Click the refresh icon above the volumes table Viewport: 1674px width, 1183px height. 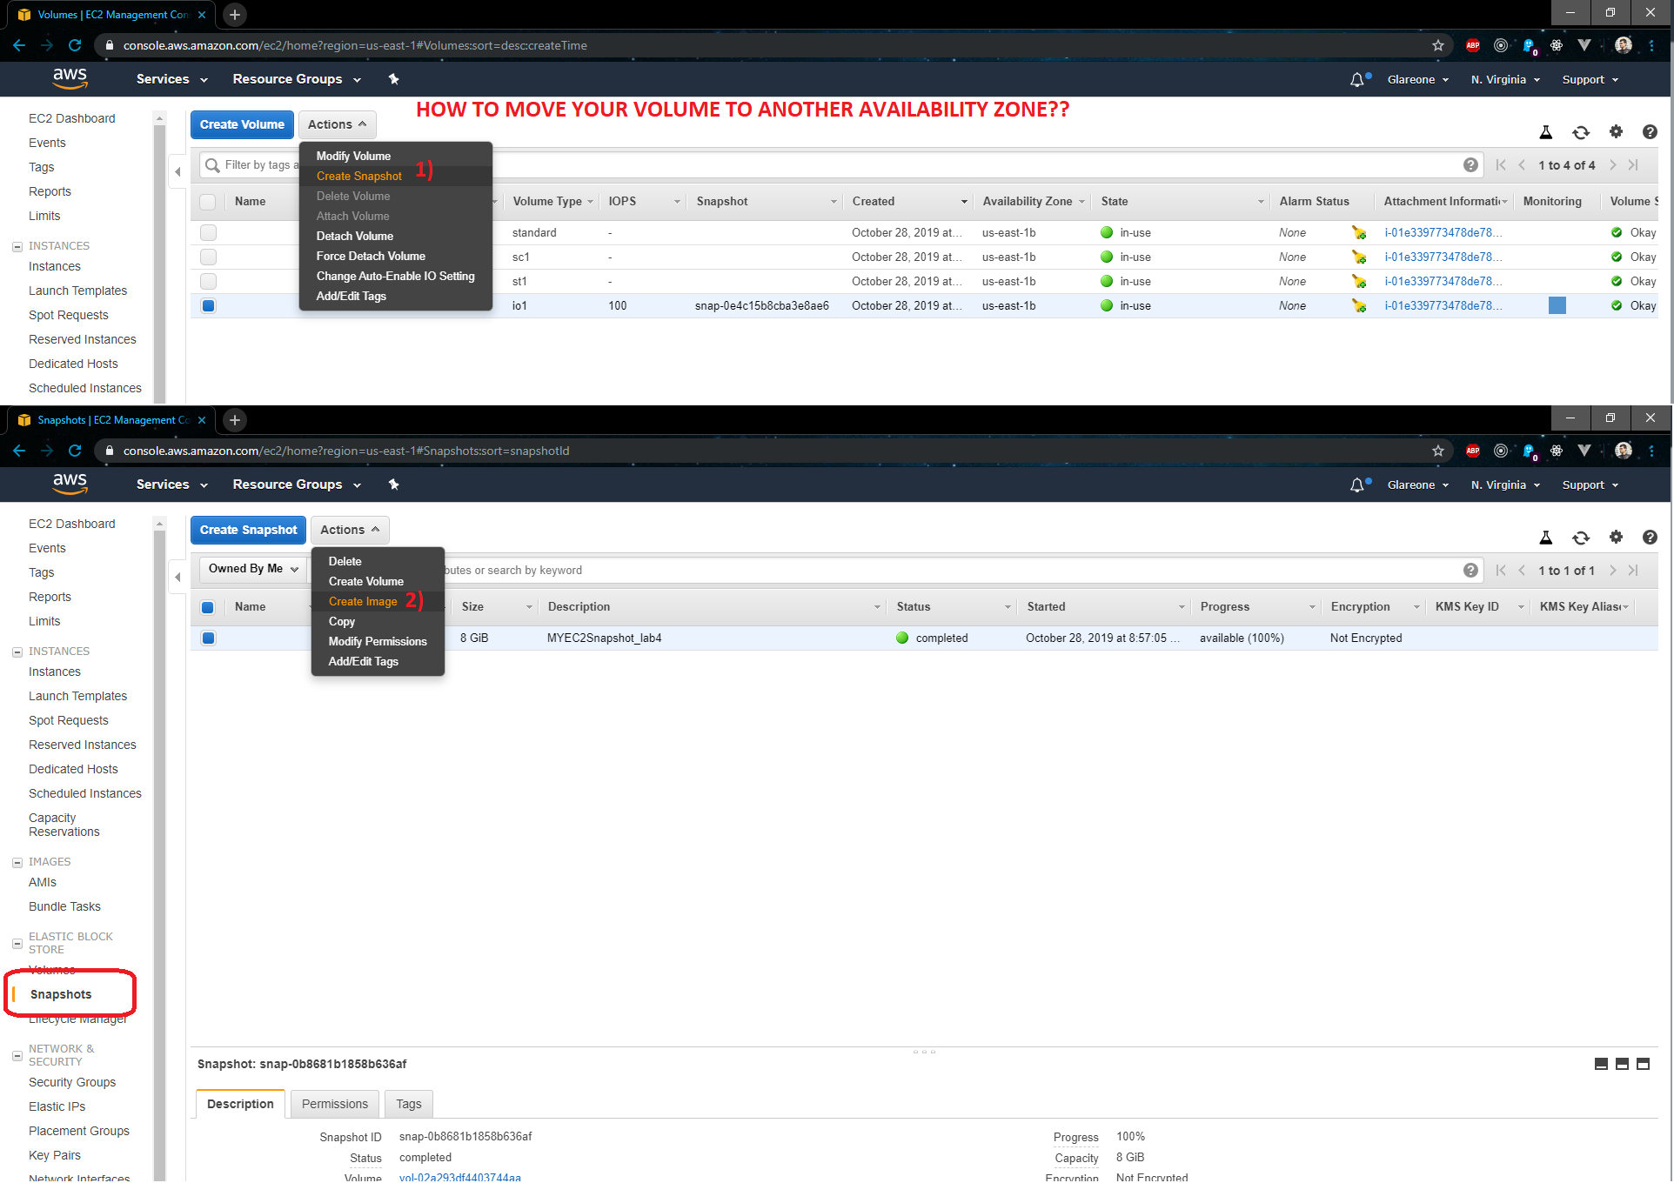click(1580, 132)
